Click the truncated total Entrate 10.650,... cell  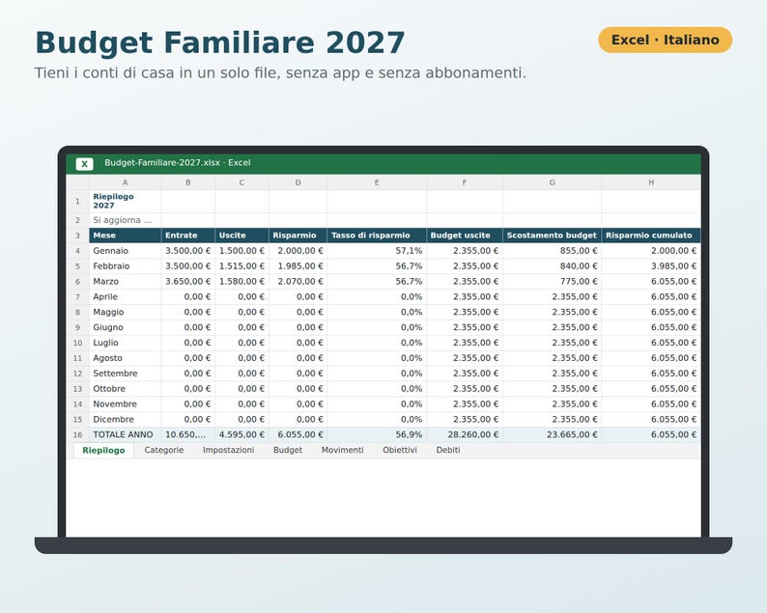pyautogui.click(x=187, y=434)
